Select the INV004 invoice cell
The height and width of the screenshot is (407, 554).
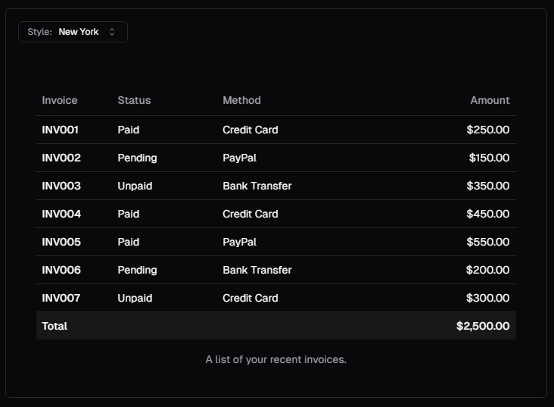click(61, 214)
